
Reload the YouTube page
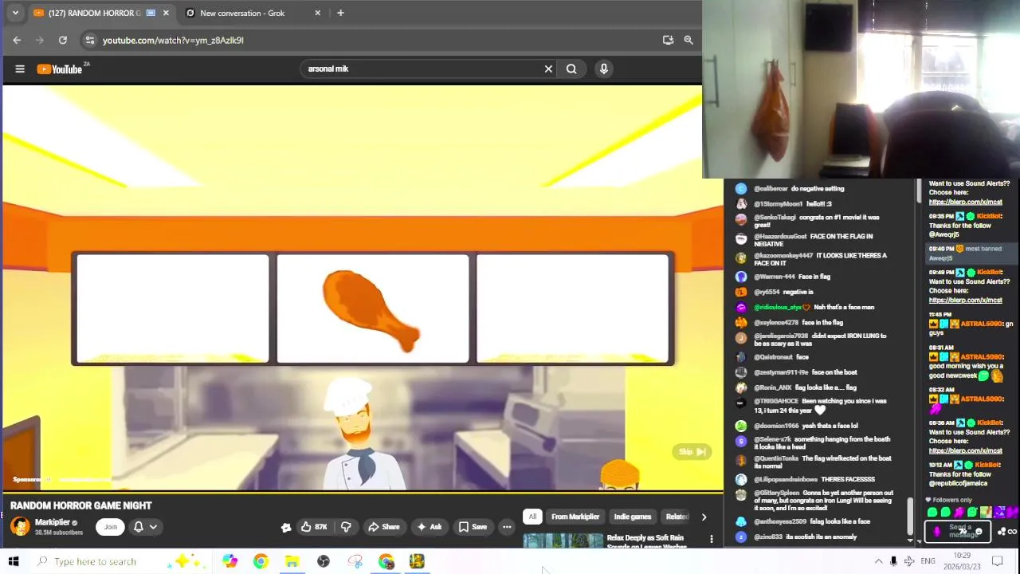point(63,40)
